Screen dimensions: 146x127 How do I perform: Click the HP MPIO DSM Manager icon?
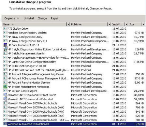[x=5, y=66]
